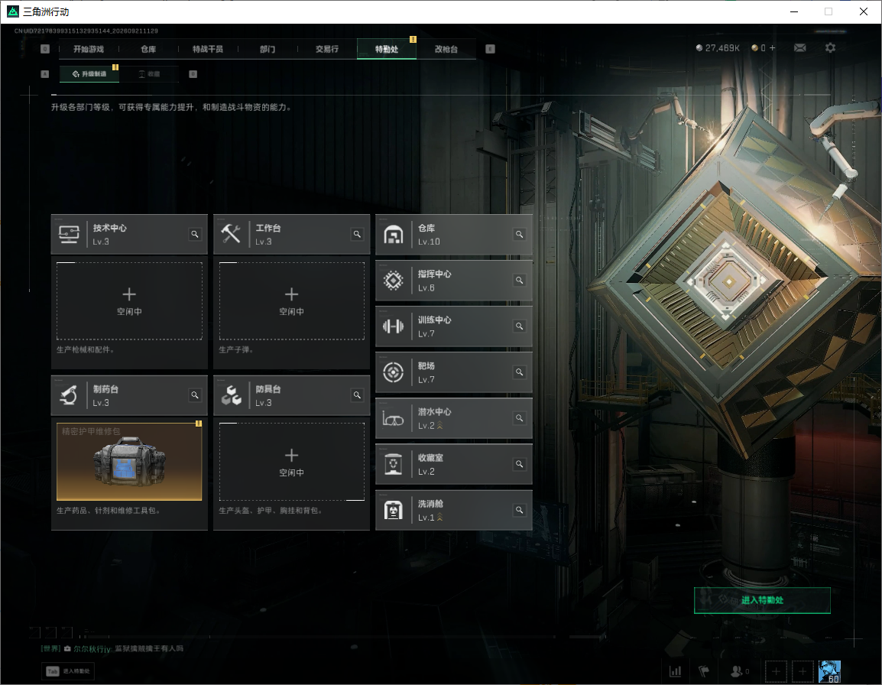Add production in 防具台 idle slot
Viewport: 882px width, 685px height.
[x=291, y=462]
